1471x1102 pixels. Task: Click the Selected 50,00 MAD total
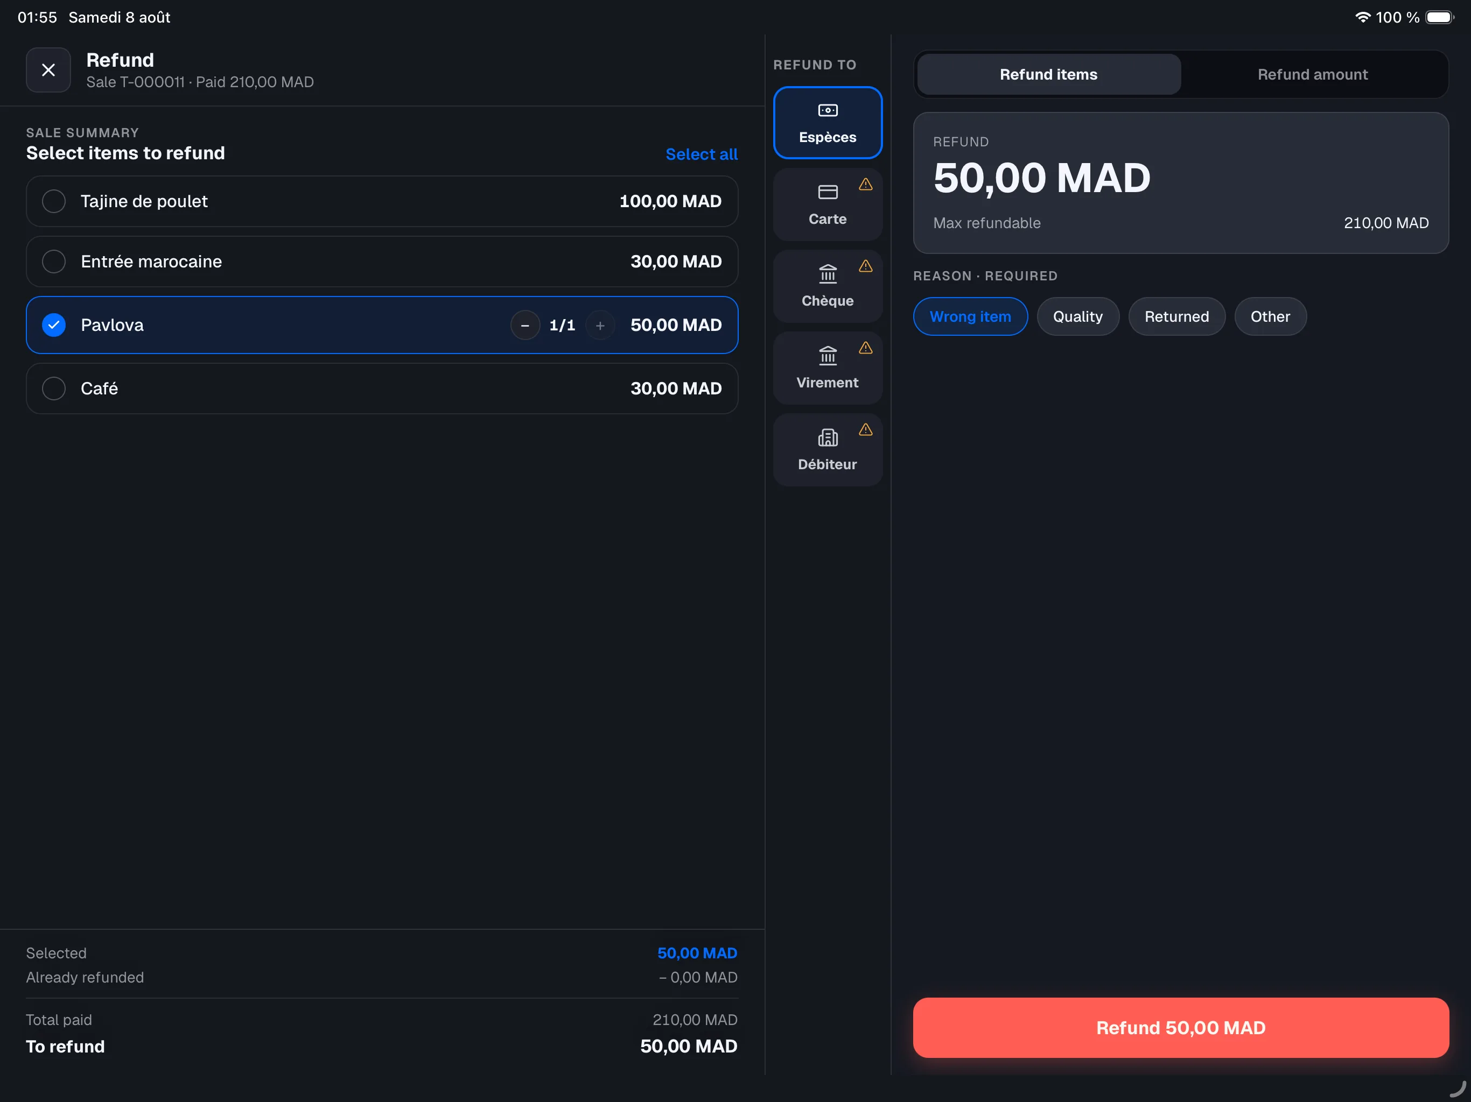(x=697, y=953)
